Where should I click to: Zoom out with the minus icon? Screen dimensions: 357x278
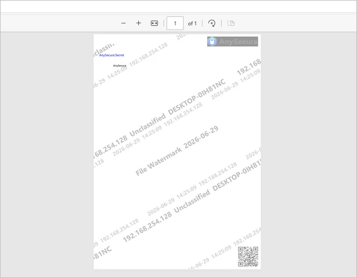pos(123,23)
